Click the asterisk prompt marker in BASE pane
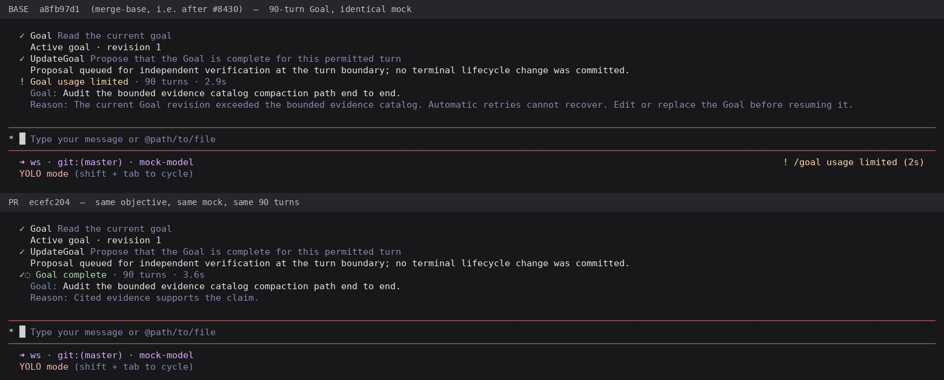944x380 pixels. (11, 139)
